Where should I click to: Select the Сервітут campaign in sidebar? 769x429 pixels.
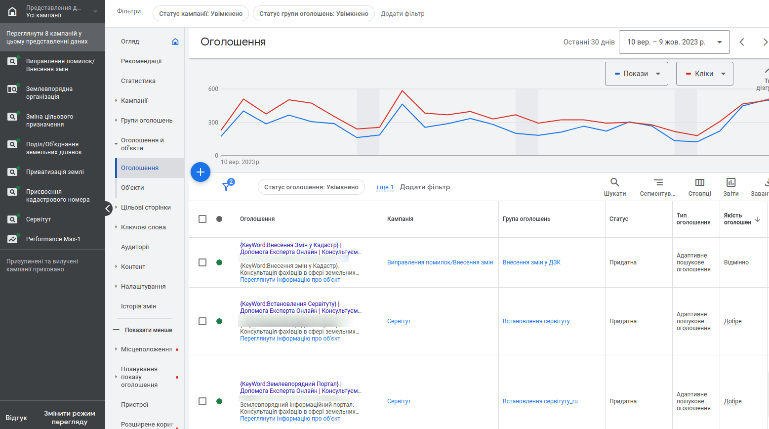(39, 219)
